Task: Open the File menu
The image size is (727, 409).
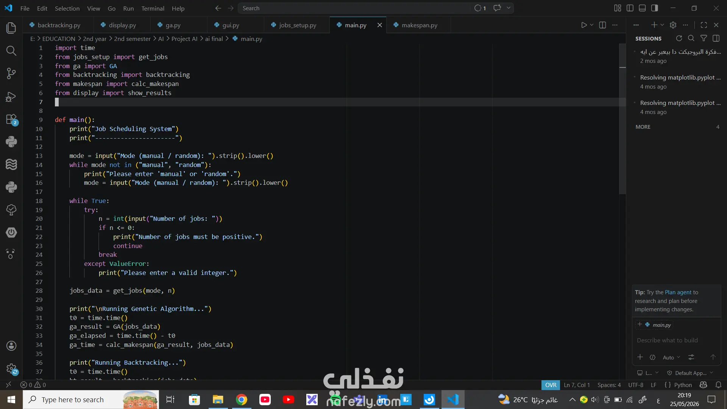Action: point(25,8)
